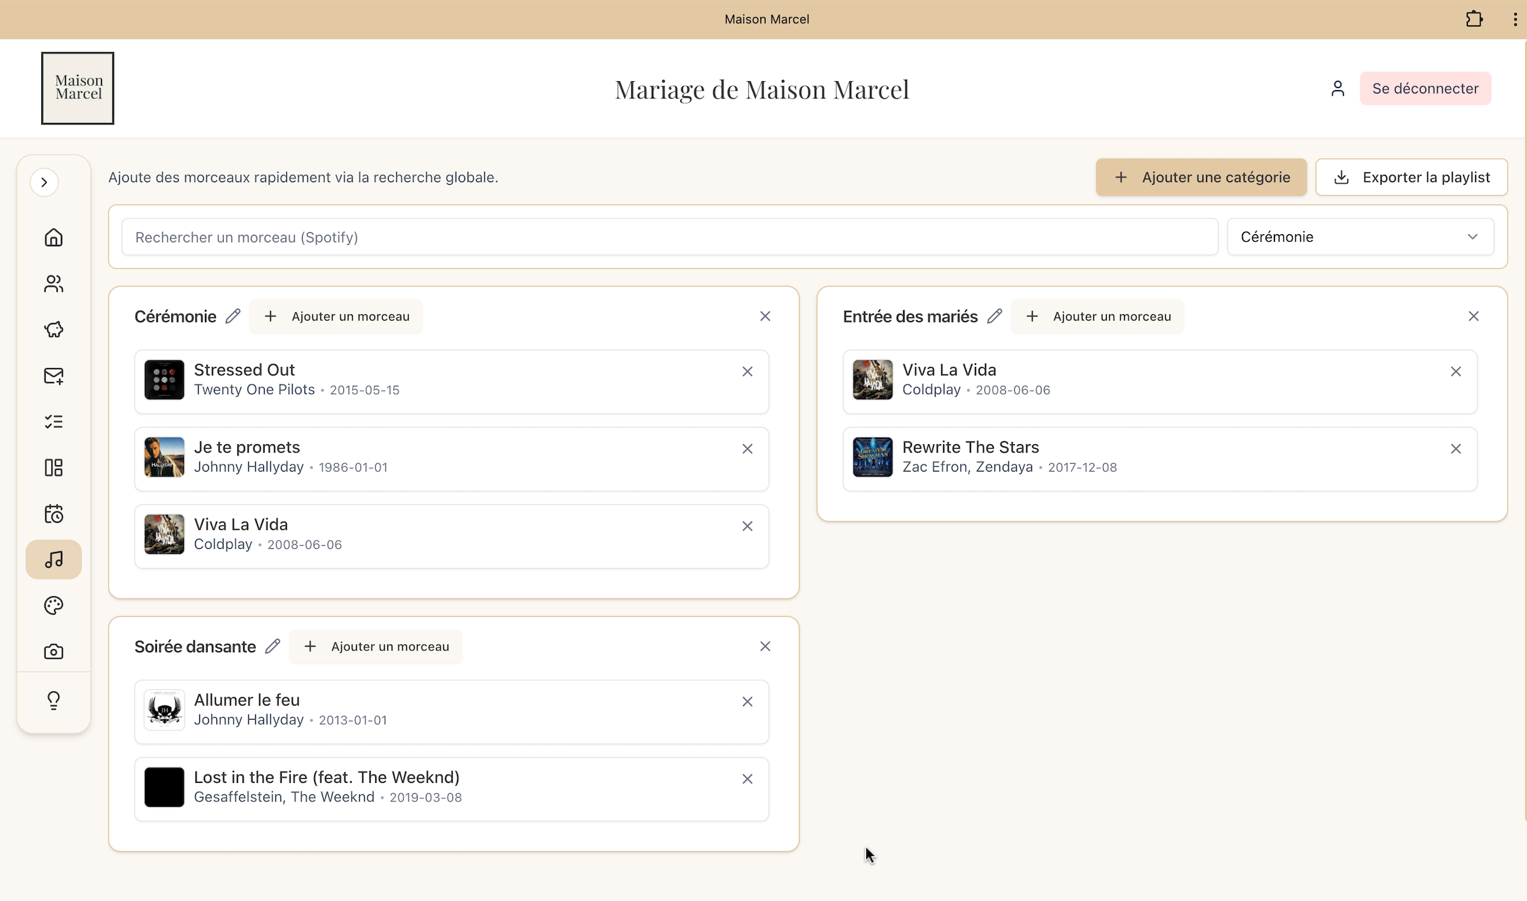Viewport: 1527px width, 901px height.
Task: Open the calendar schedule icon
Action: [53, 513]
